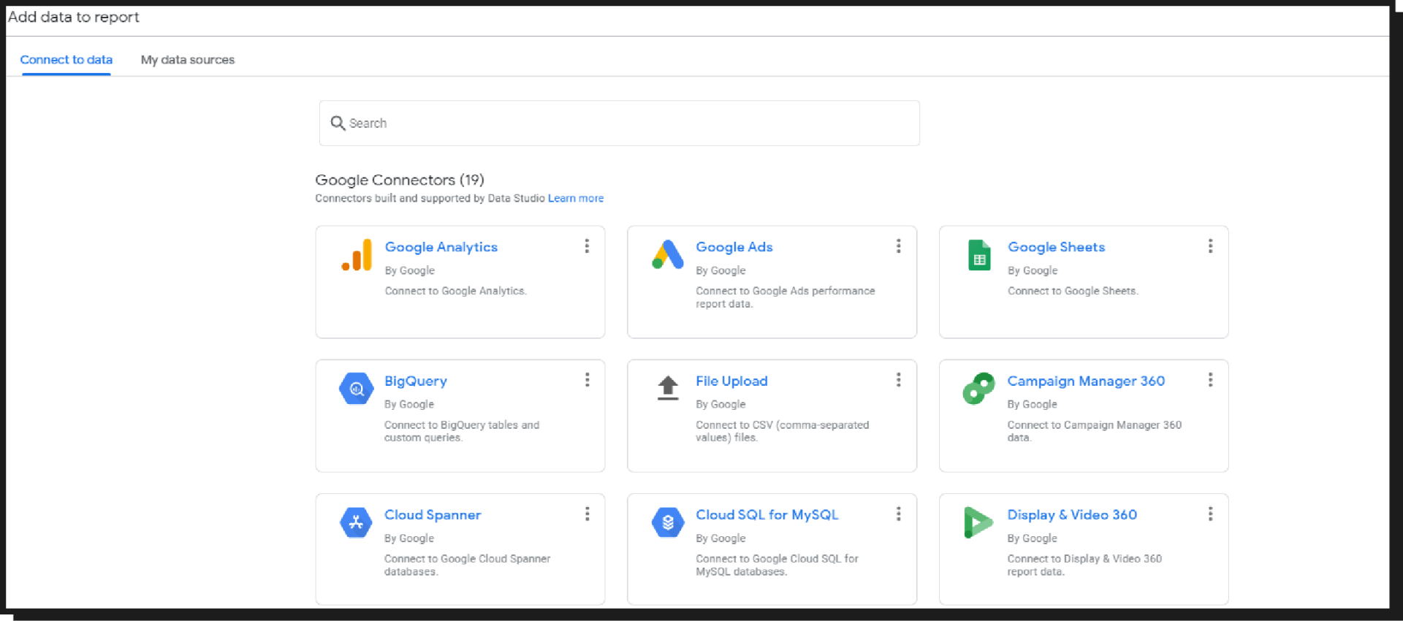Click 'Connect to Display & Video 360 report data.' text
The height and width of the screenshot is (621, 1403).
pos(1084,565)
